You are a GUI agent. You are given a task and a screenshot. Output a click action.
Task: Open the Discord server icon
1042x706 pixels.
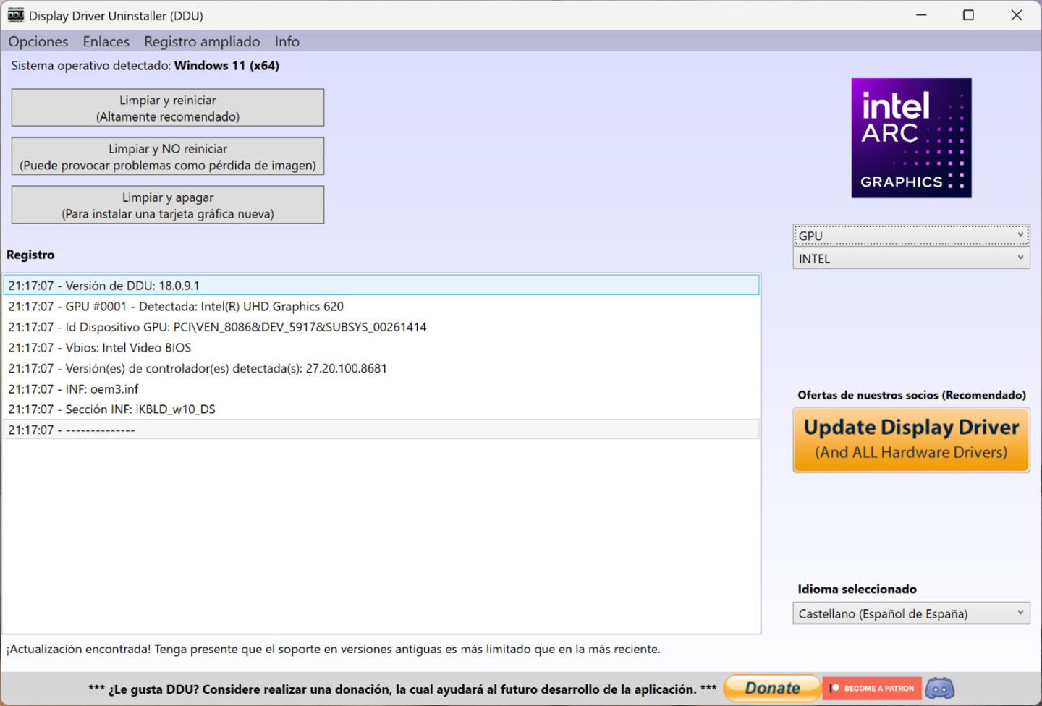[x=940, y=688]
